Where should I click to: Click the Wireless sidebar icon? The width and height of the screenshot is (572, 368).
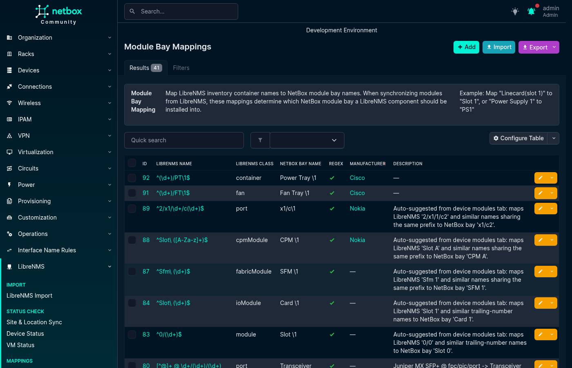(9, 103)
